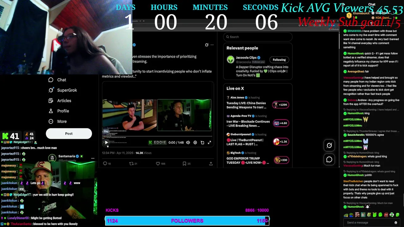This screenshot has width=404, height=227.
Task: Open Alex Jones live China Denies broadcast
Action: 246,105
